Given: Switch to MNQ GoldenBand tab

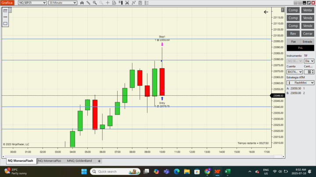Looking at the screenshot, I should (x=79, y=161).
